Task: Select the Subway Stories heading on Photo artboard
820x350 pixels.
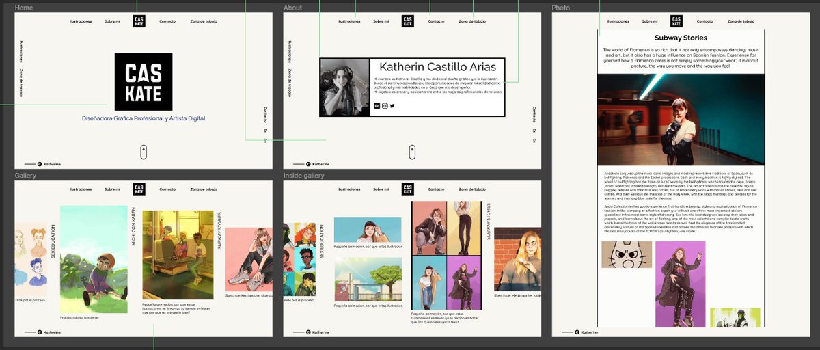Action: tap(681, 38)
